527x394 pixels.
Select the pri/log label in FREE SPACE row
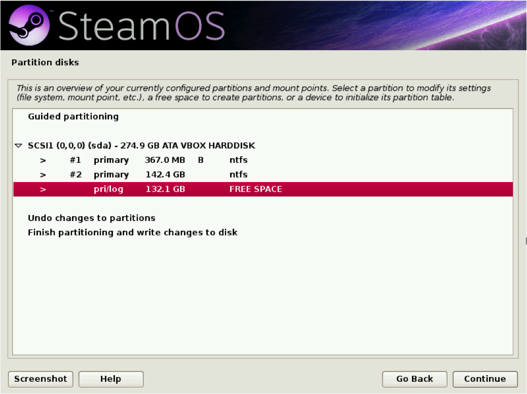pos(108,189)
